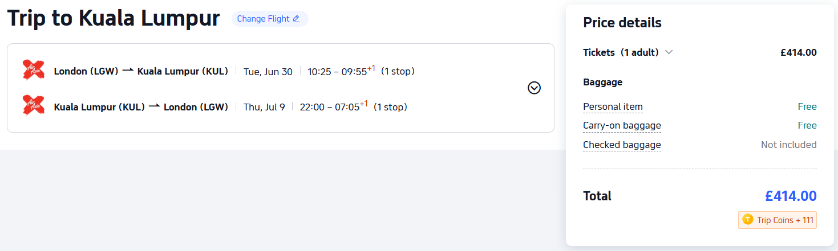
Task: Click the outbound (1 stop) label
Action: point(398,71)
